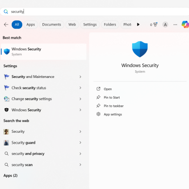This screenshot has height=189, width=189.
Task: Select the All filter tab
Action: click(17, 25)
